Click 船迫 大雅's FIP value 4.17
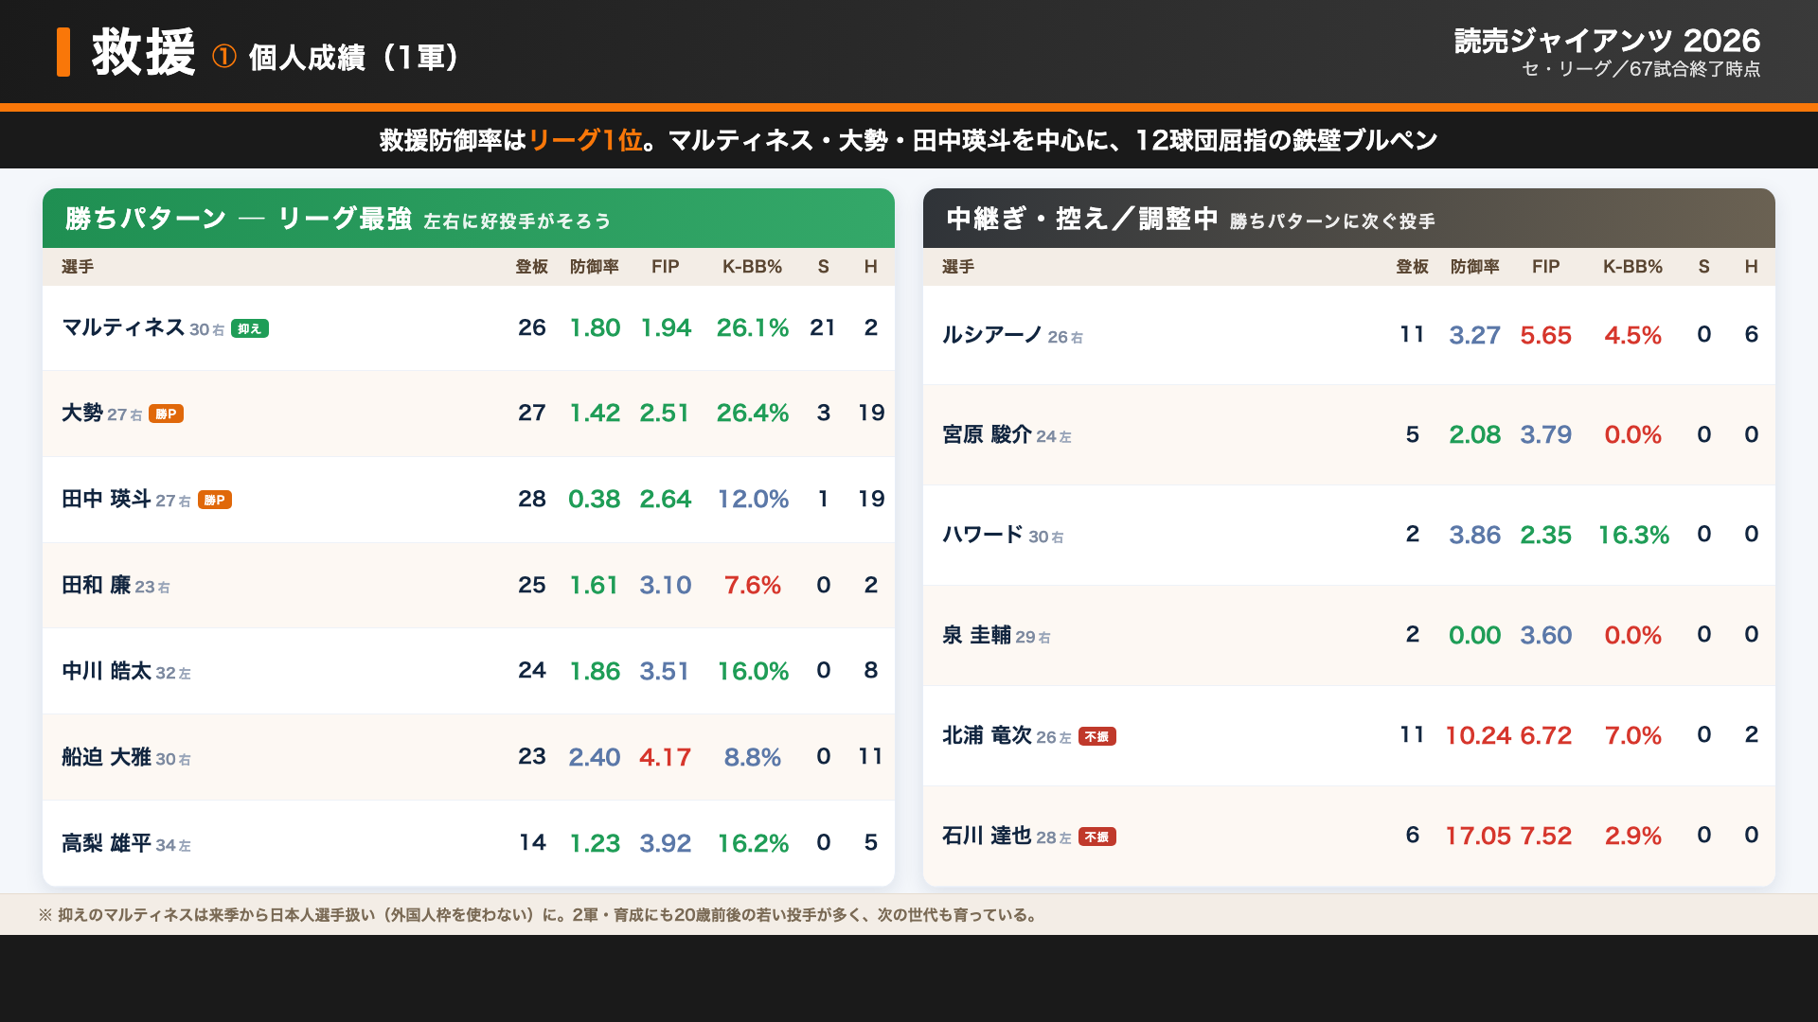Image resolution: width=1818 pixels, height=1022 pixels. 665,757
